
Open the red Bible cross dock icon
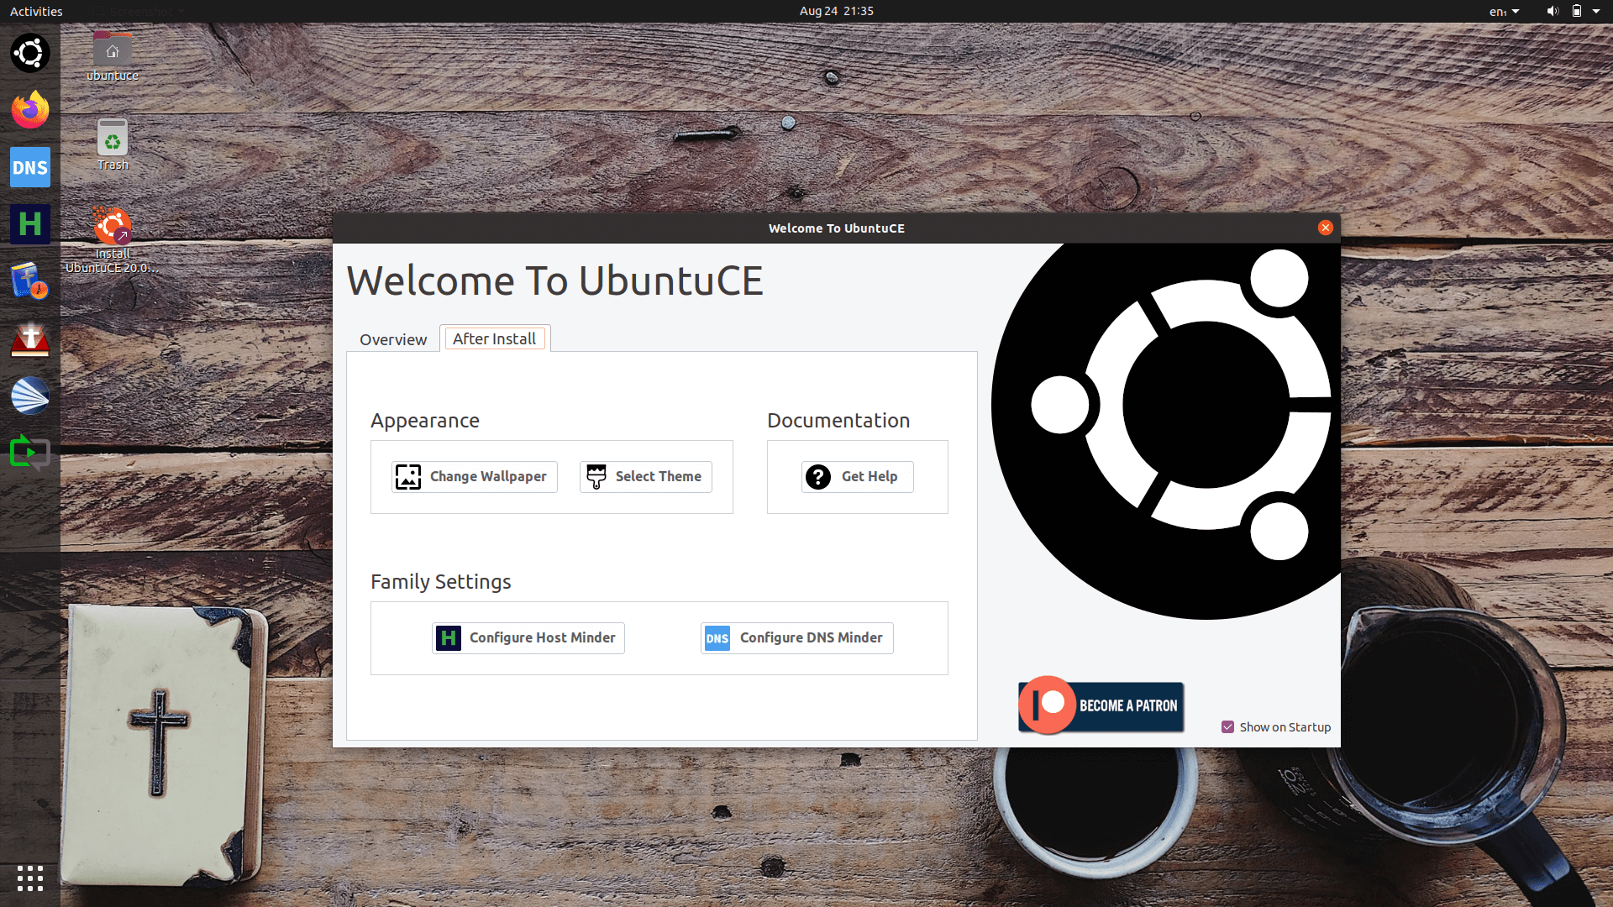pyautogui.click(x=30, y=338)
